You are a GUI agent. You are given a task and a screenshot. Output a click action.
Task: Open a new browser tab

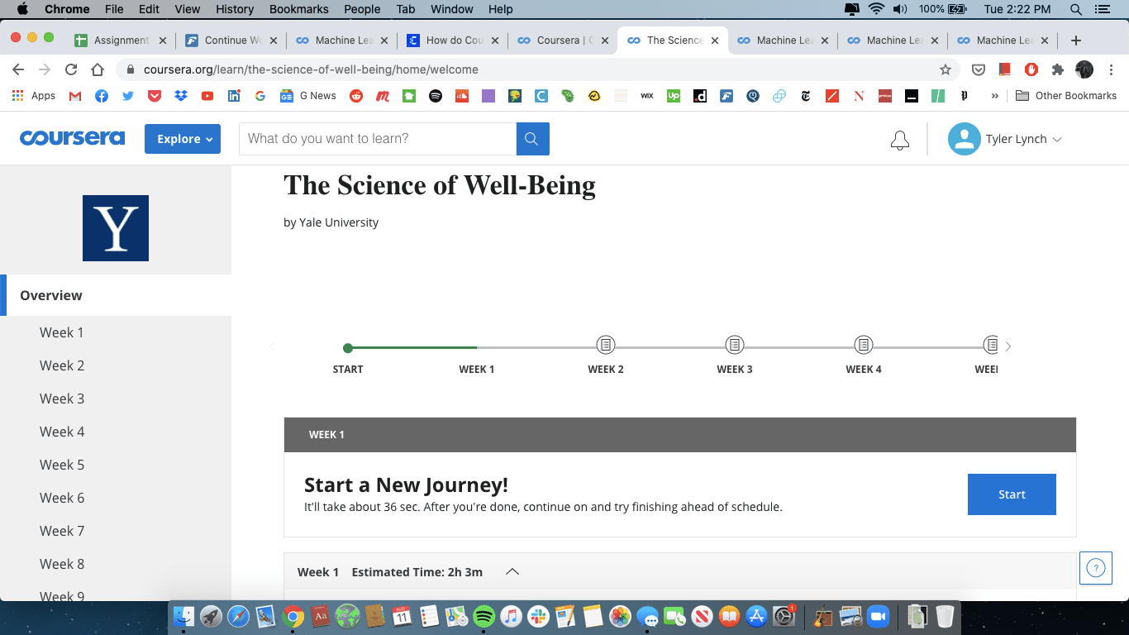coord(1075,41)
